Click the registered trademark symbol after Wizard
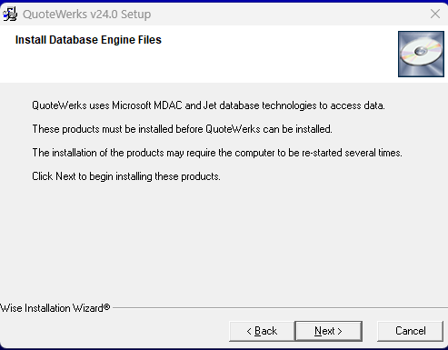Image resolution: width=448 pixels, height=350 pixels. click(x=106, y=307)
